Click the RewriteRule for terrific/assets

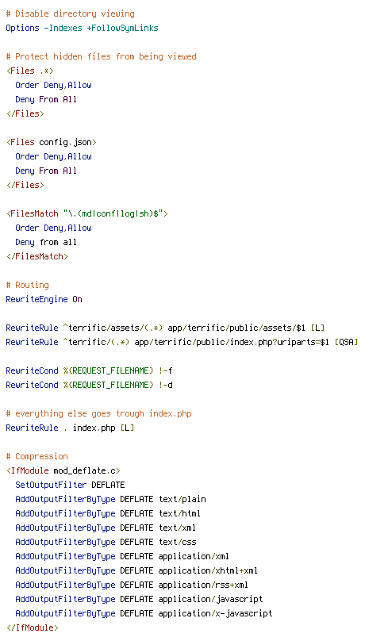(165, 328)
